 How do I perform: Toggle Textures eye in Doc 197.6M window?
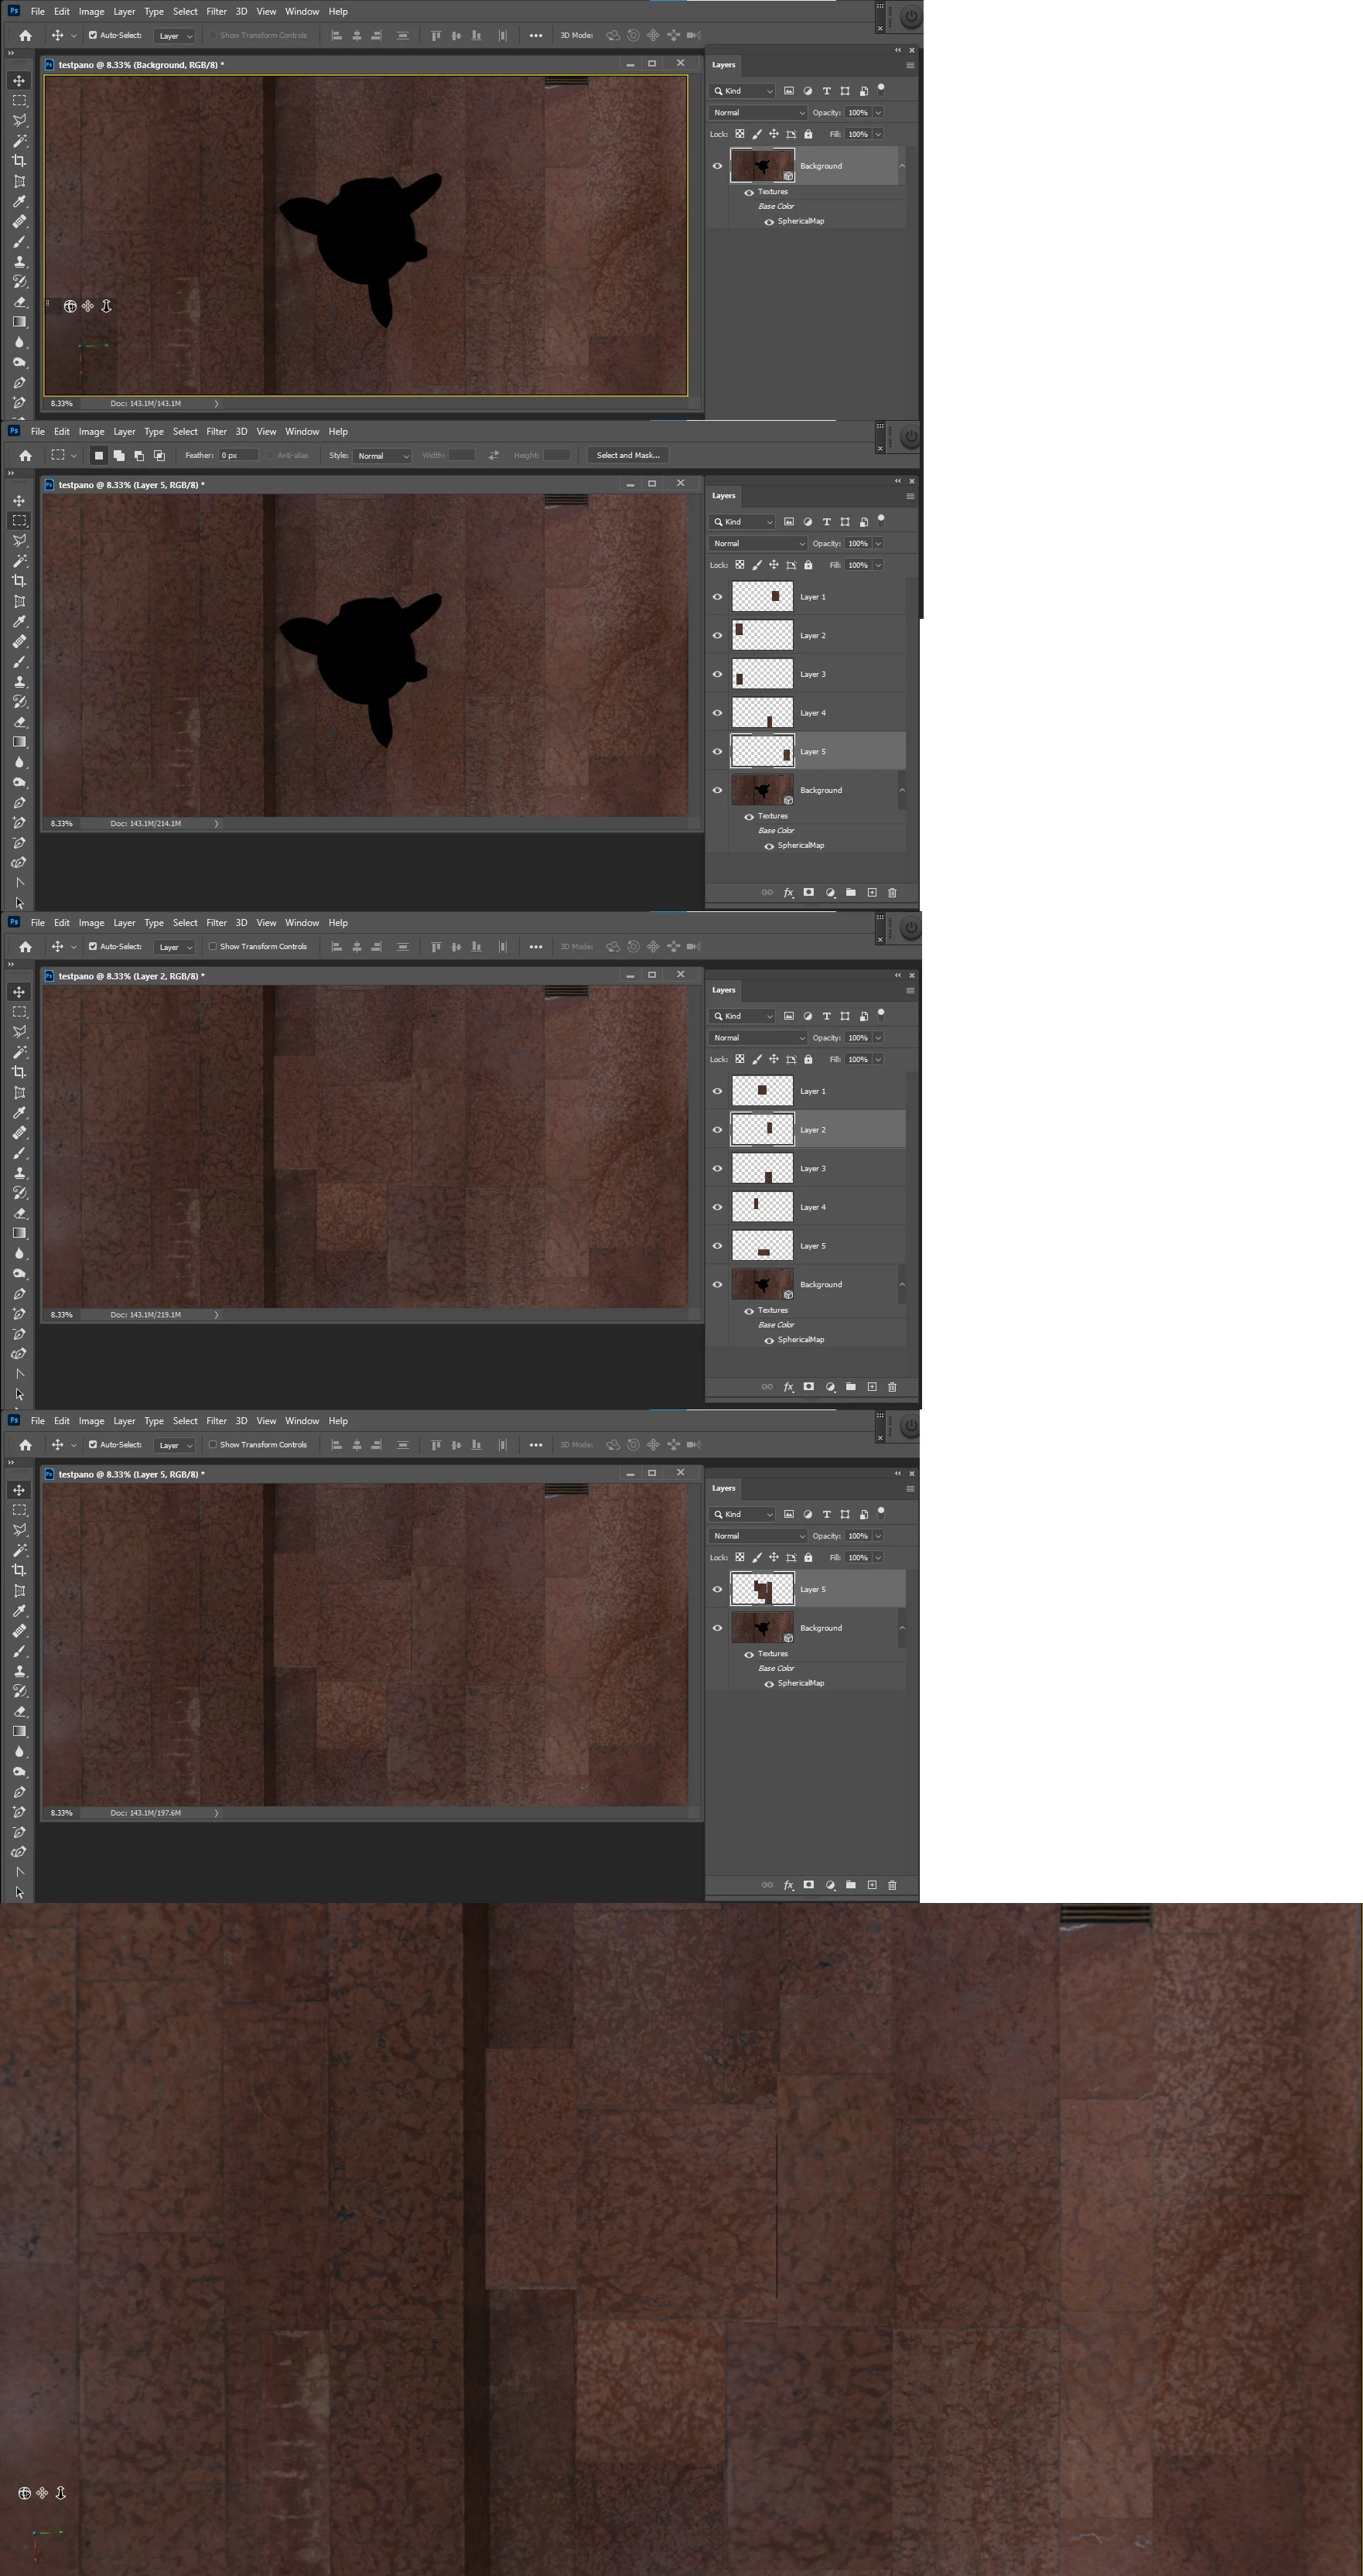click(x=749, y=1655)
